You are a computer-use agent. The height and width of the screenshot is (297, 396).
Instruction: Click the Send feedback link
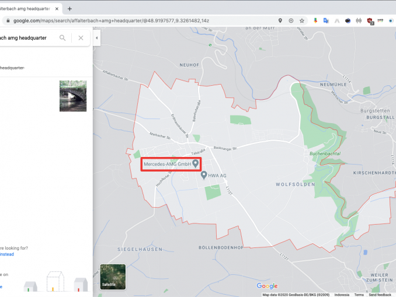tap(380, 295)
